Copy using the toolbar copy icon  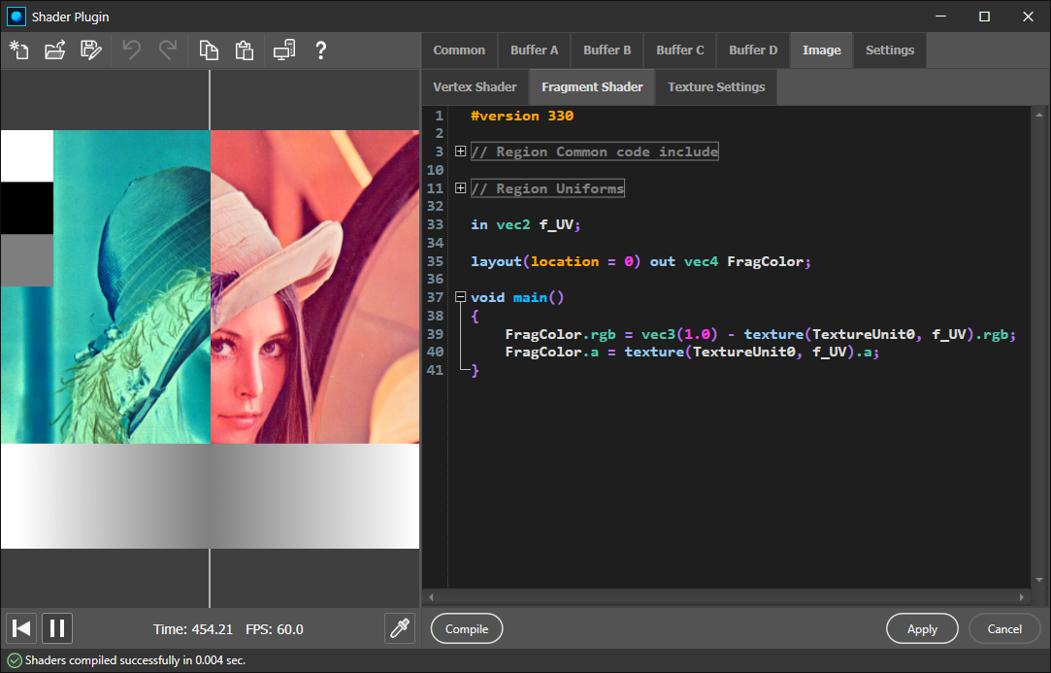coord(209,50)
